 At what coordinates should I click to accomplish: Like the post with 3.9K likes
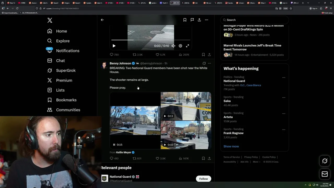pyautogui.click(x=160, y=158)
